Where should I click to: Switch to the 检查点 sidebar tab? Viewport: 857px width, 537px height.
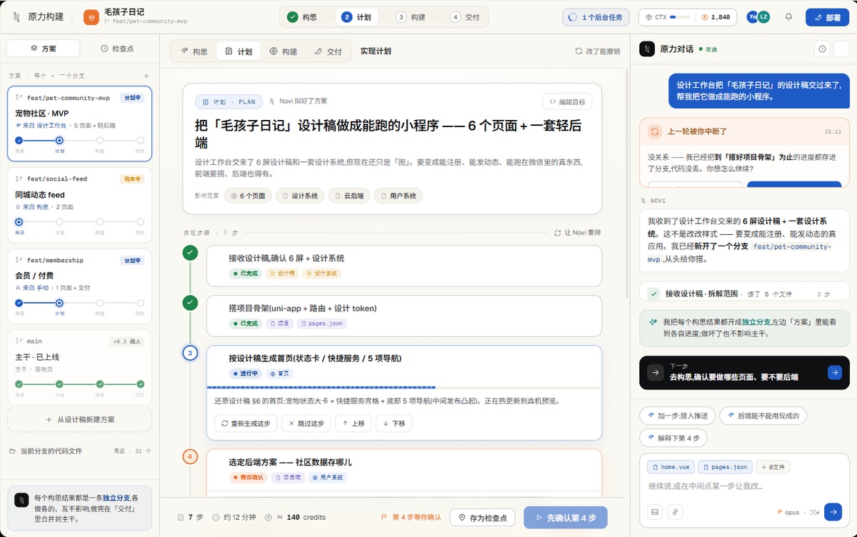(117, 49)
